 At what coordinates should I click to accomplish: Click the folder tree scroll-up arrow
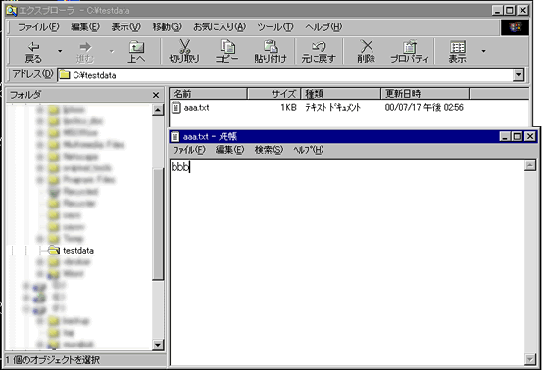pos(158,110)
